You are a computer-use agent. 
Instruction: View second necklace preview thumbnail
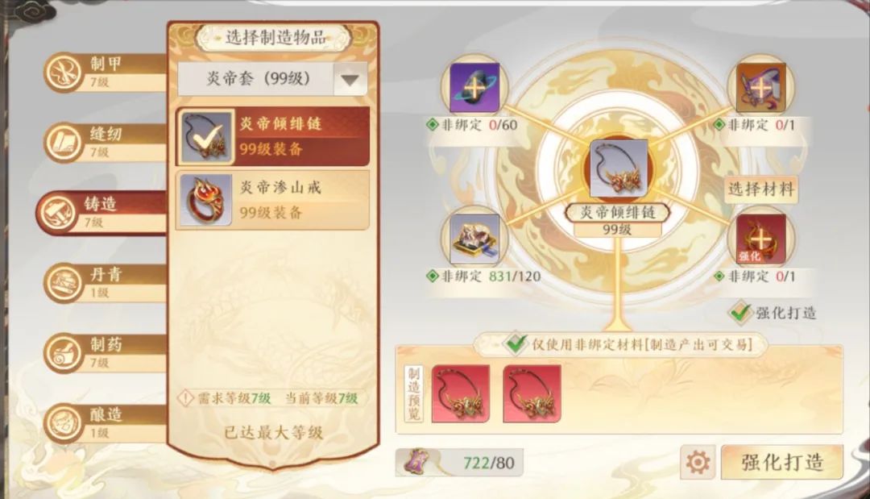(532, 393)
